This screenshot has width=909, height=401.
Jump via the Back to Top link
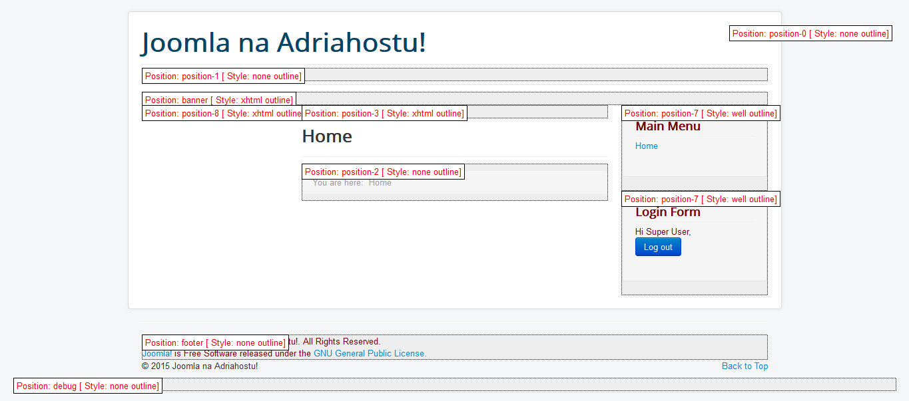point(745,366)
